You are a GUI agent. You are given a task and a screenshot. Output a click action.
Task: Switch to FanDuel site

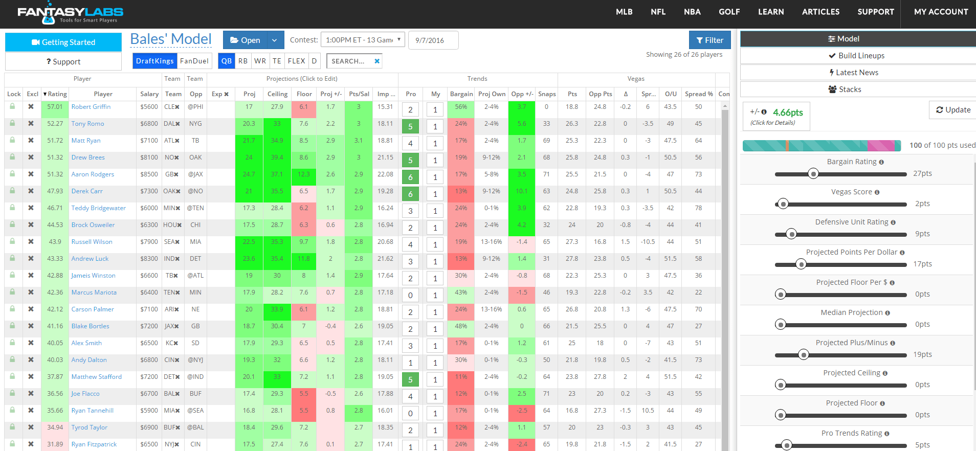click(x=194, y=61)
